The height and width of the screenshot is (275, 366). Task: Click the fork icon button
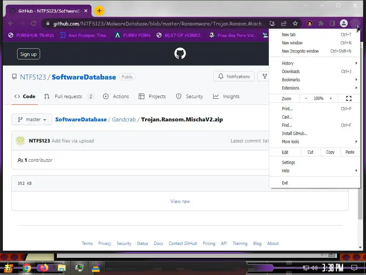coord(264,77)
